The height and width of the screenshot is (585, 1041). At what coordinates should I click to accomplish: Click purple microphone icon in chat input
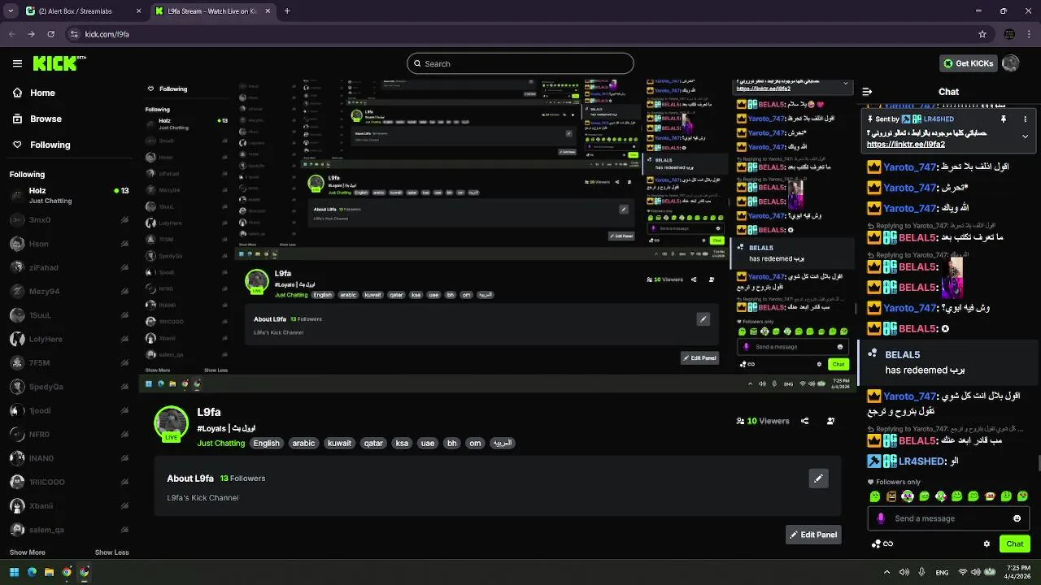tap(881, 518)
